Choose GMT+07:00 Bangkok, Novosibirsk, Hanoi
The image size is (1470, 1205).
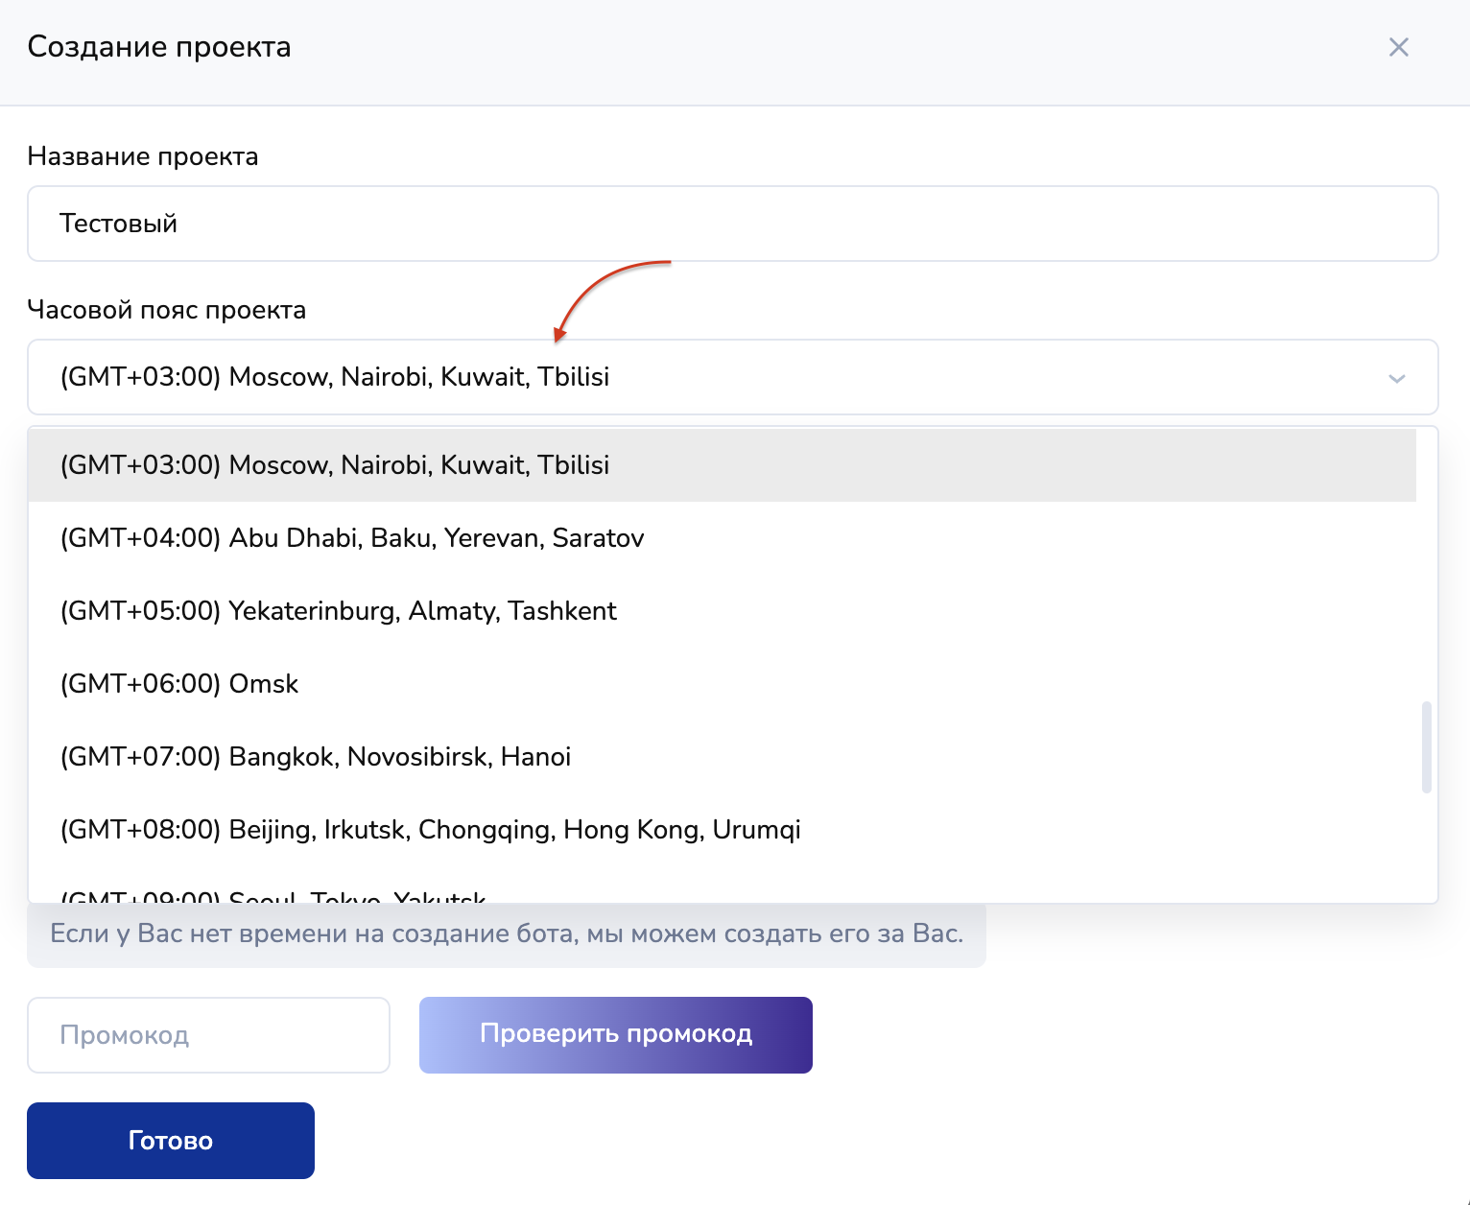coord(315,757)
